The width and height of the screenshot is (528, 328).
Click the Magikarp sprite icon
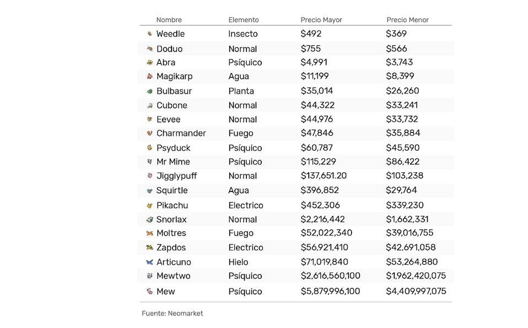click(x=150, y=76)
